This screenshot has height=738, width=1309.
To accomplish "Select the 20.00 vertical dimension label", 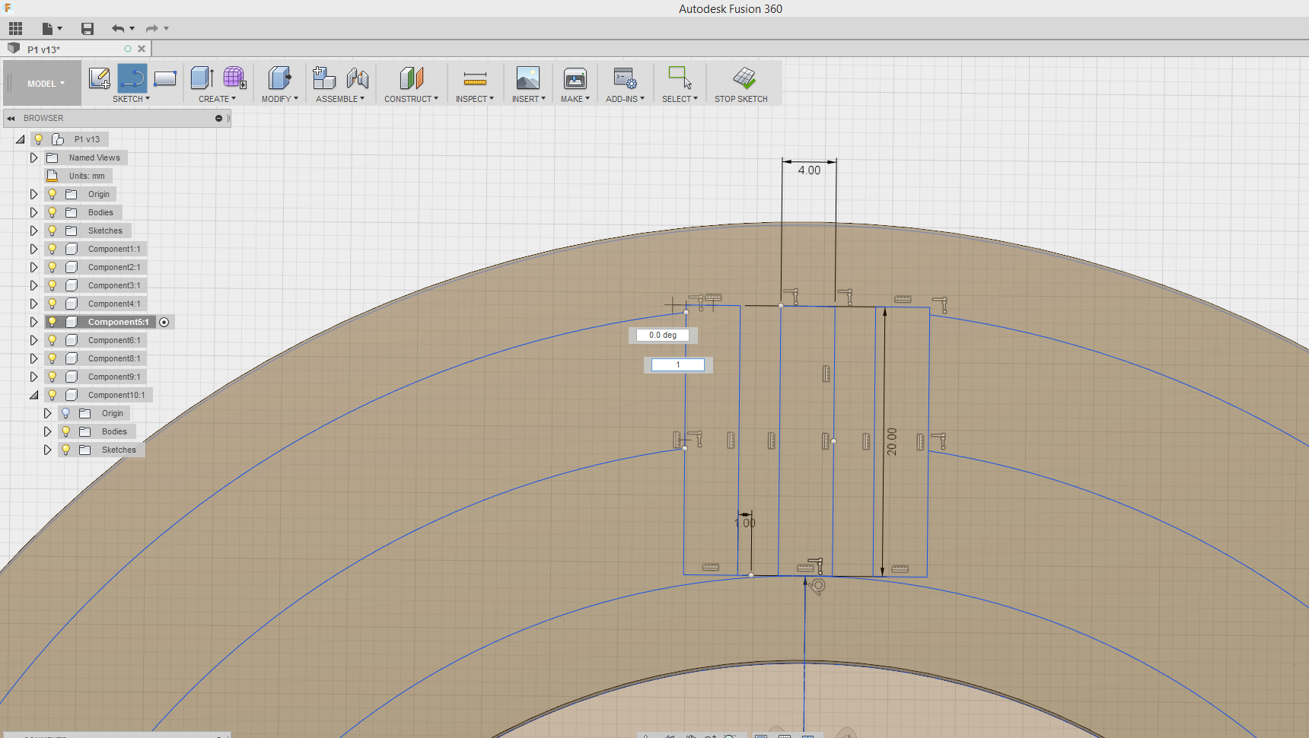I will coord(892,441).
